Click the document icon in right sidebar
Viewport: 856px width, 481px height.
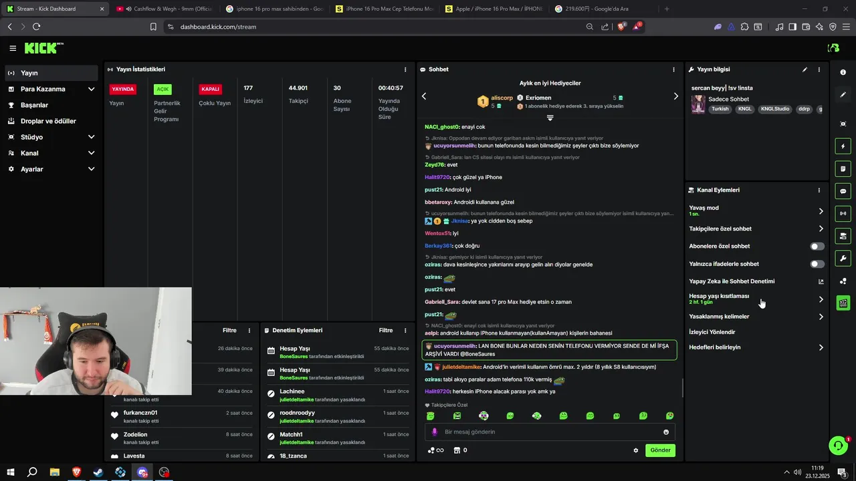click(843, 168)
